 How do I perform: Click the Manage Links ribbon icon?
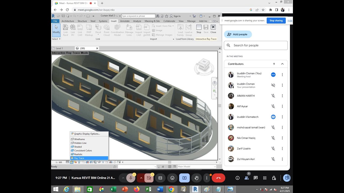pyautogui.click(x=129, y=30)
